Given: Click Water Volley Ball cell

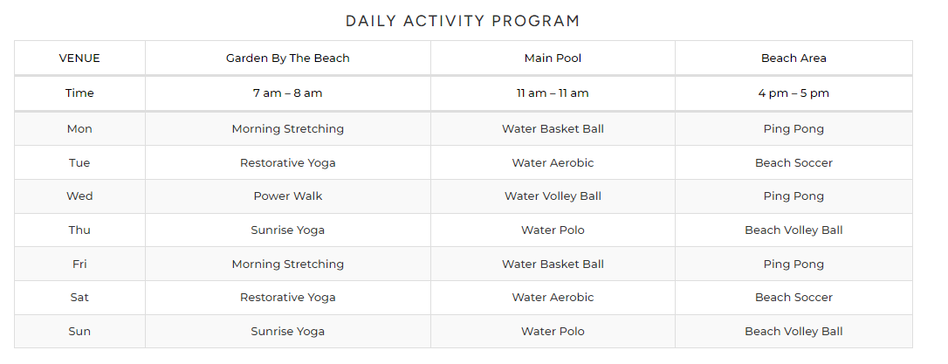Looking at the screenshot, I should (x=553, y=196).
